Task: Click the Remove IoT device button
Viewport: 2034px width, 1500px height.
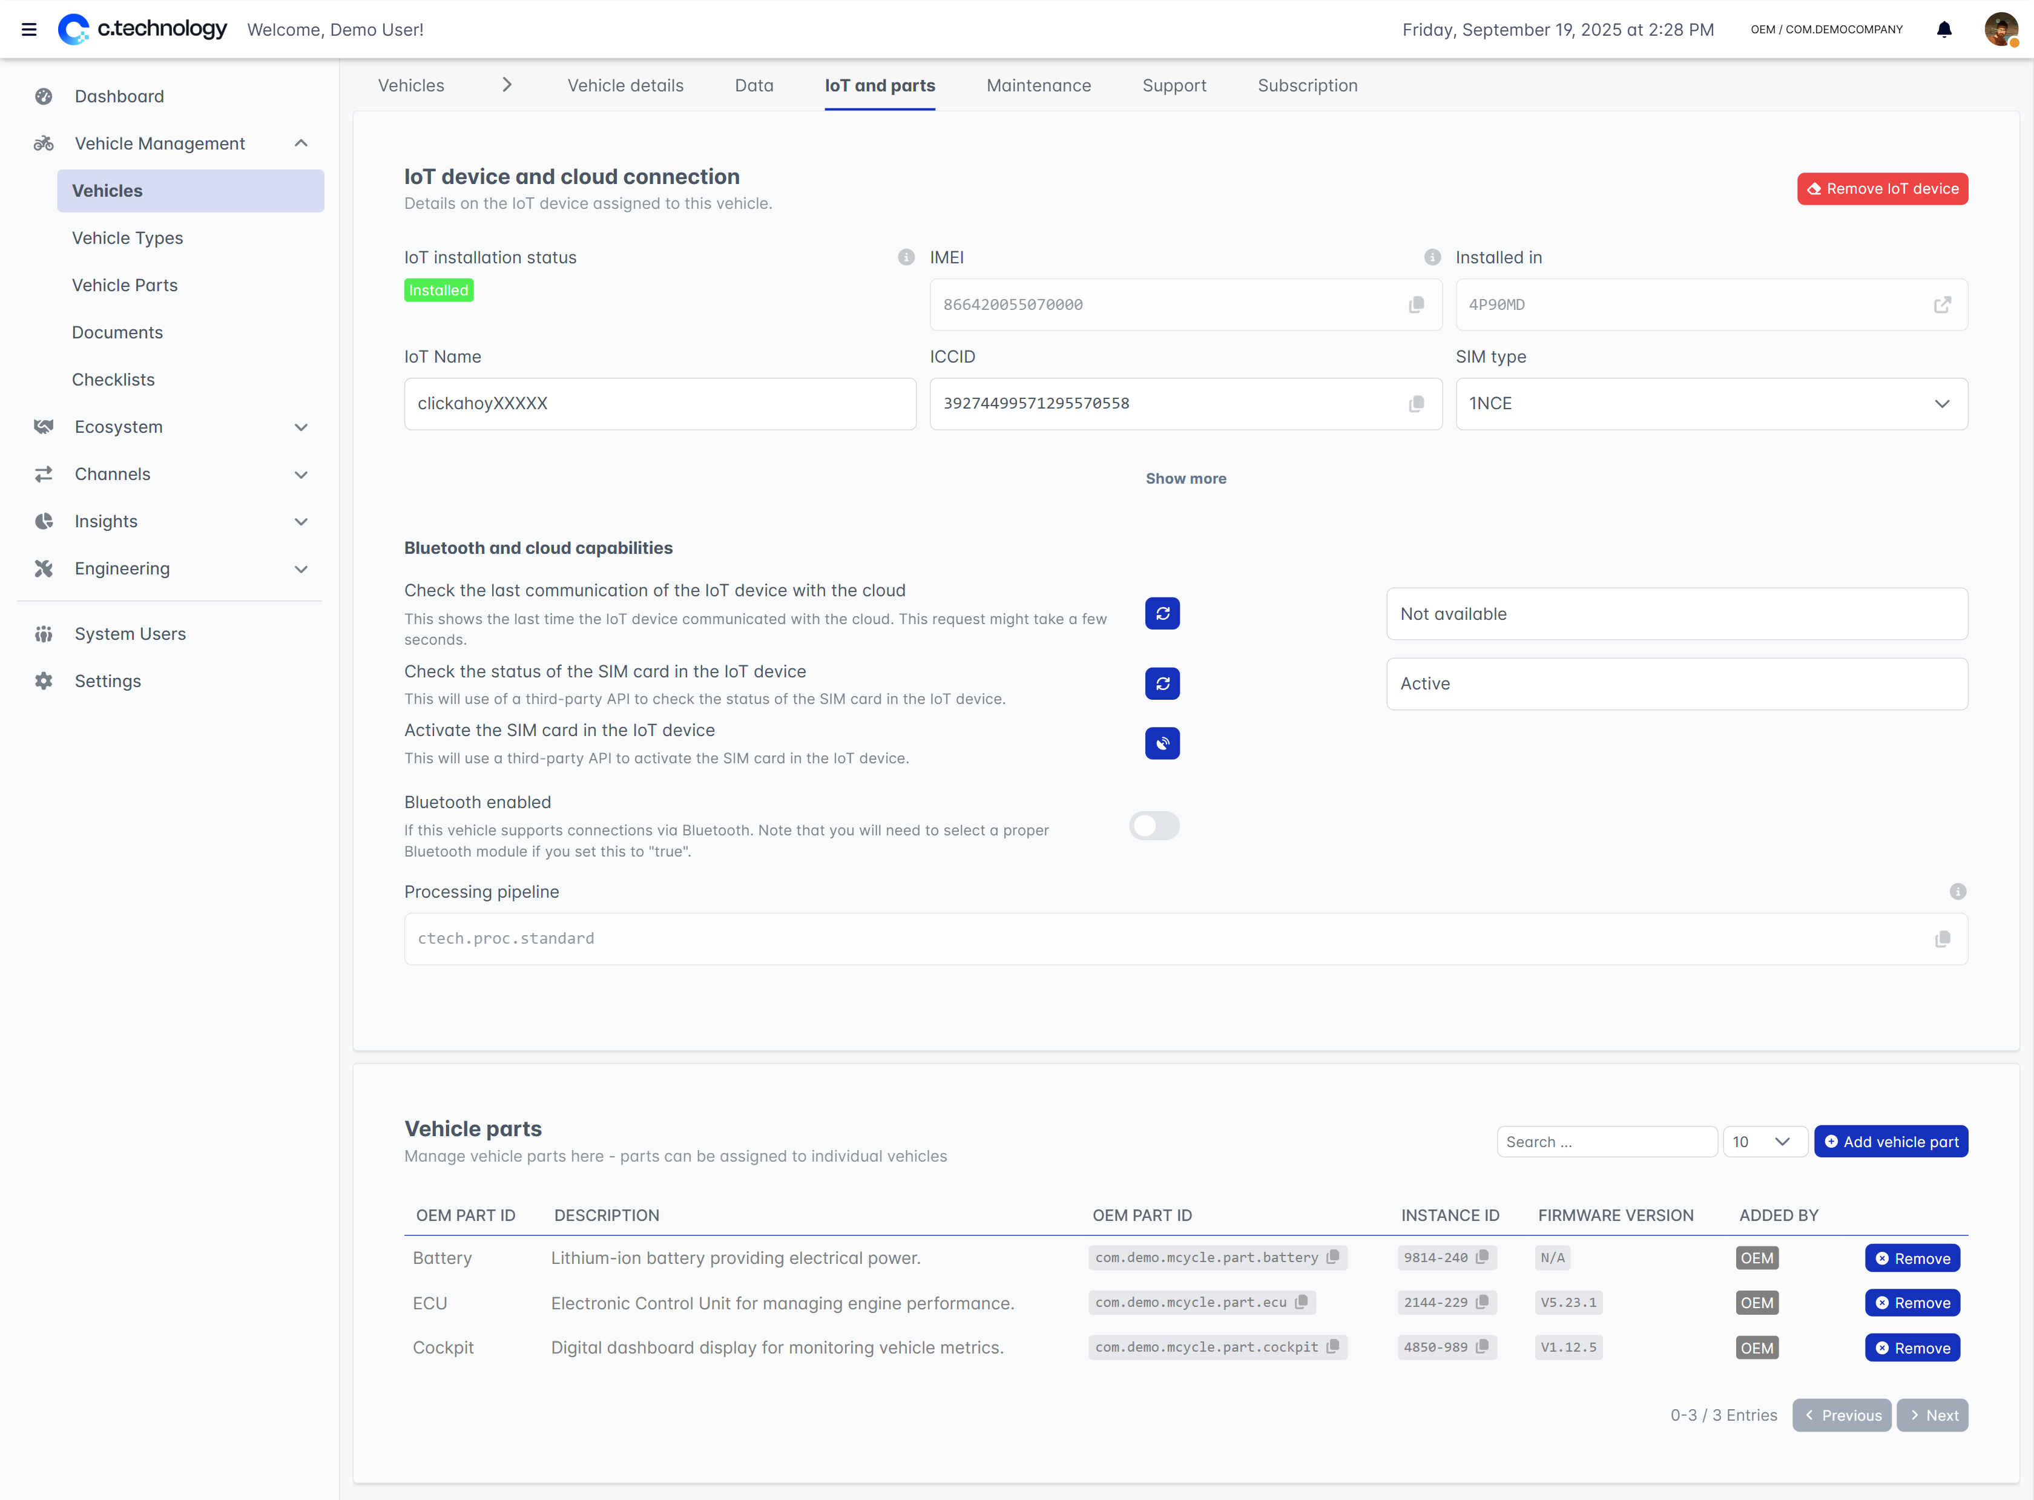Action: (1881, 189)
